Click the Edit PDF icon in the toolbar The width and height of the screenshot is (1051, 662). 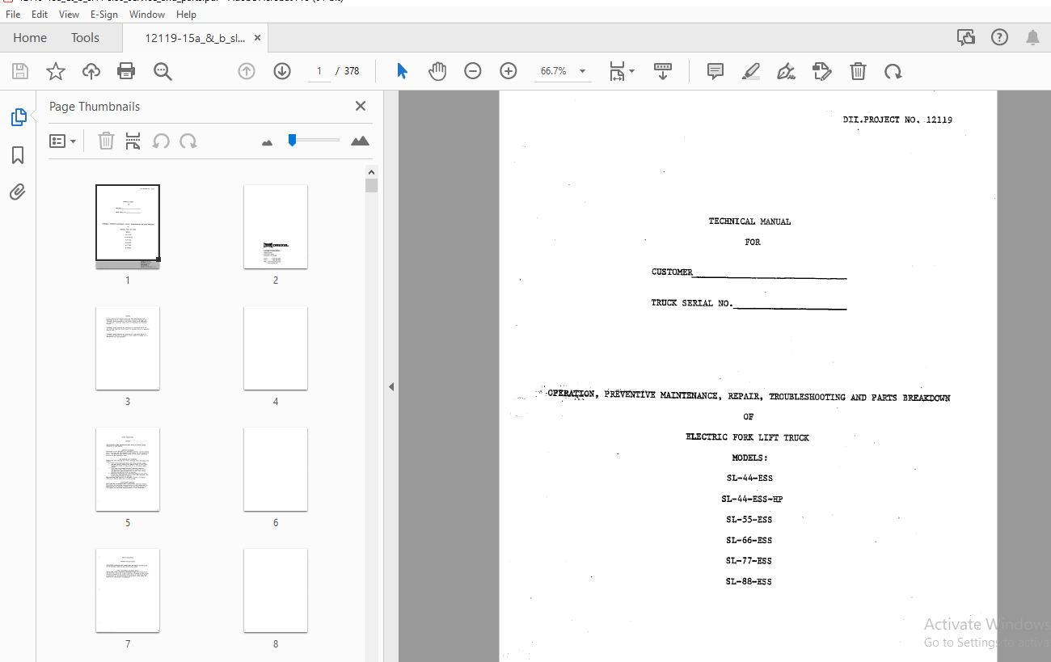pyautogui.click(x=822, y=71)
